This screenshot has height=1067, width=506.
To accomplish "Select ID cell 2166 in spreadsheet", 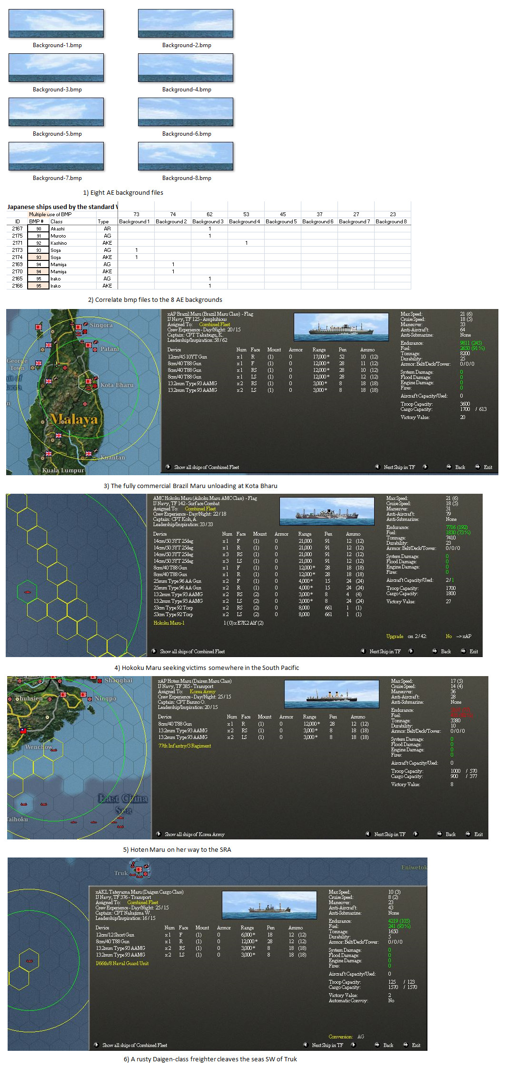I will [x=17, y=286].
